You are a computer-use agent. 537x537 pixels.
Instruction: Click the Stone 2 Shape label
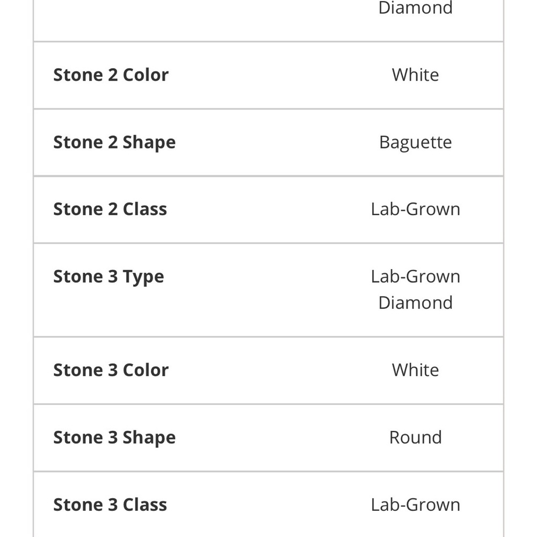[x=114, y=142]
